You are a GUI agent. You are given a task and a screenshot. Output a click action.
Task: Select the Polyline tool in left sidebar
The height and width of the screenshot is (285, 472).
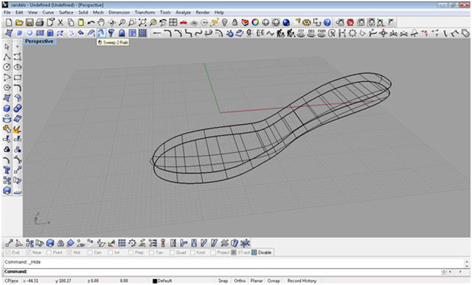(7, 57)
